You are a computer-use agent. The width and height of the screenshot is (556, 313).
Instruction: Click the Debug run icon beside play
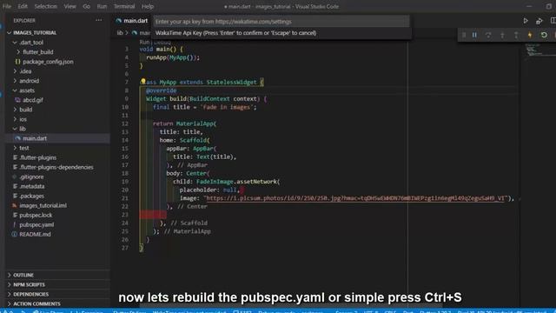coord(539,21)
